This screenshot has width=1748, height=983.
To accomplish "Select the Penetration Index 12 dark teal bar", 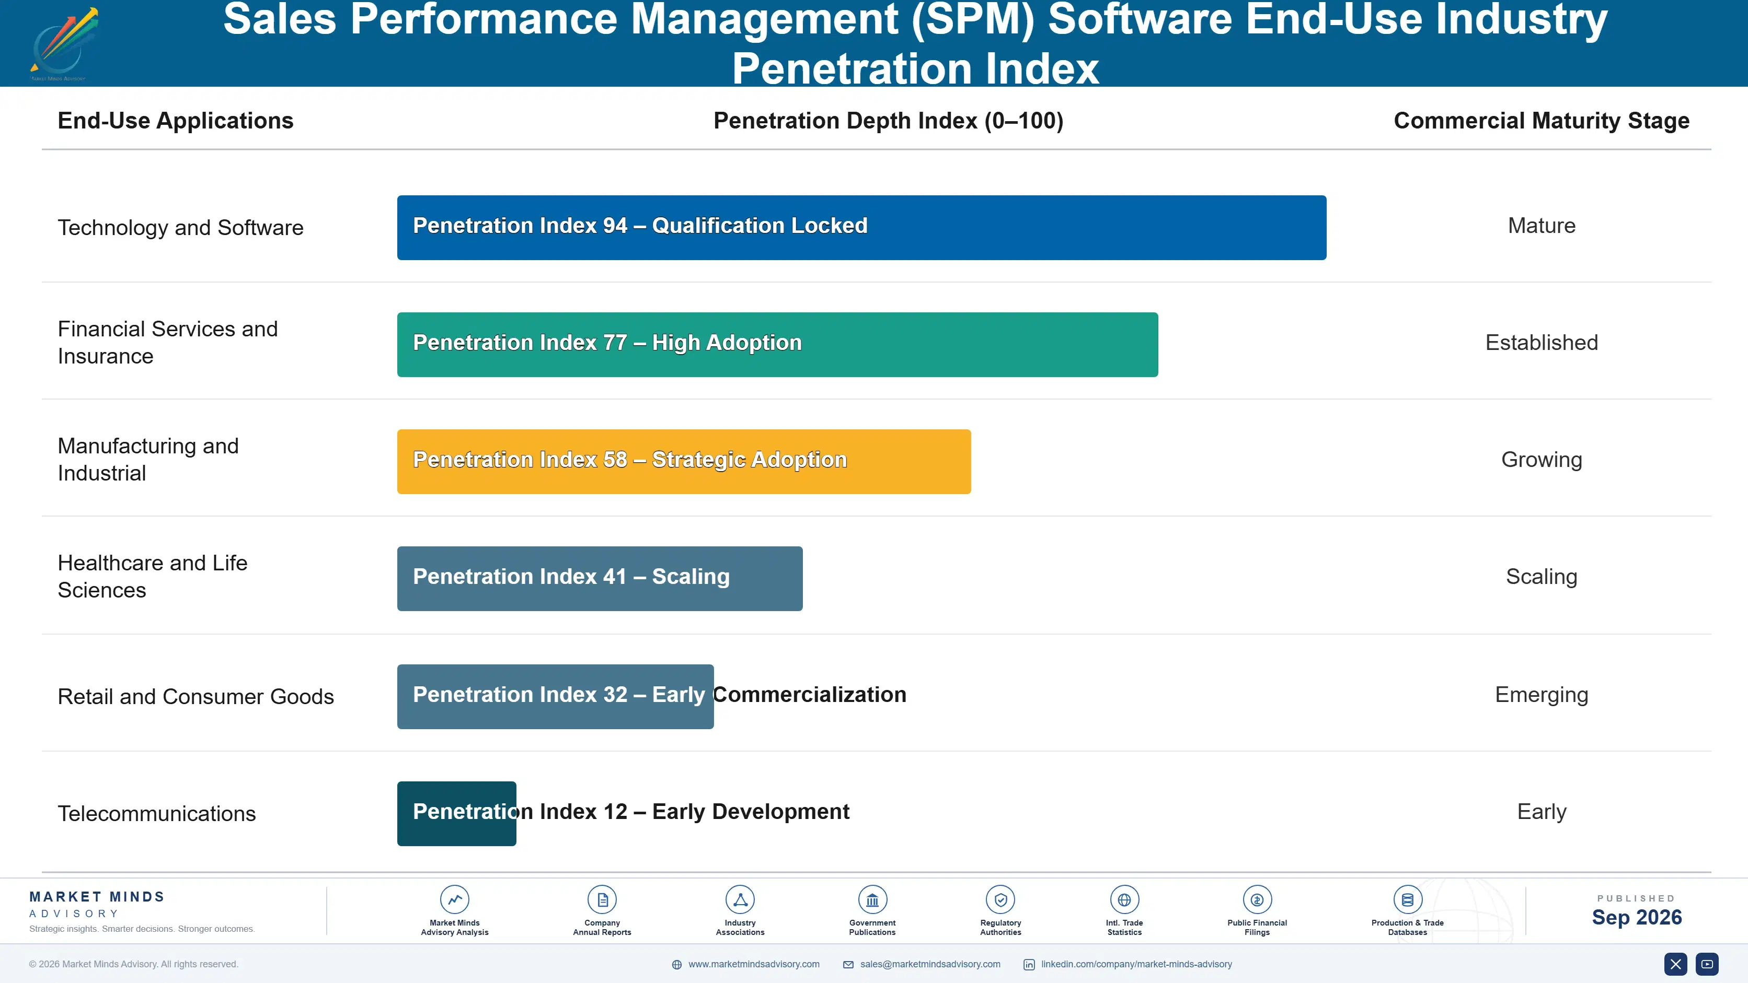I will pyautogui.click(x=457, y=814).
